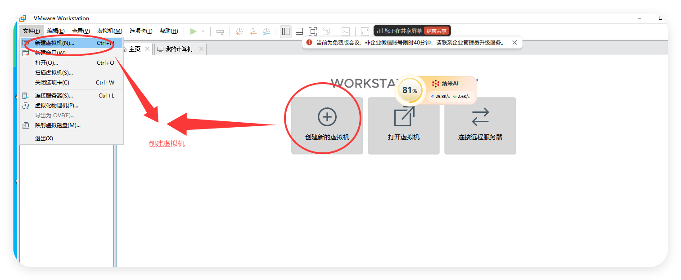This screenshot has height=280, width=681.
Task: Open the power button dropdown arrow
Action: 203,31
